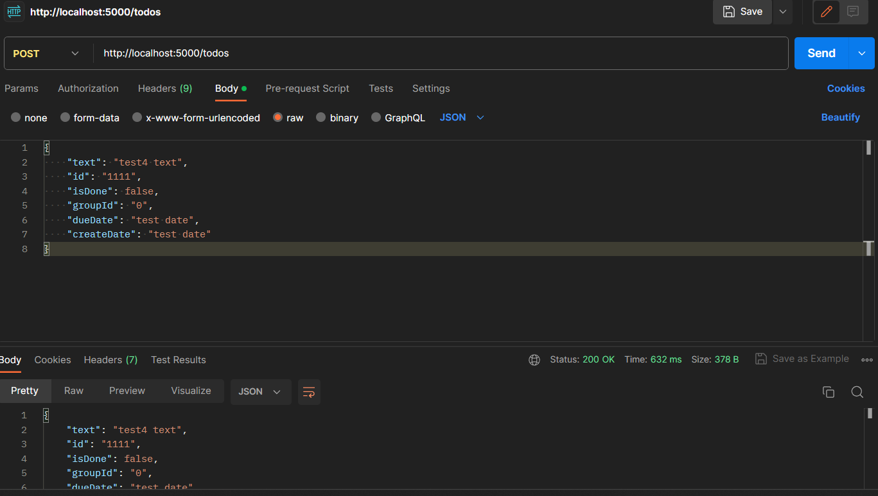Screen dimensions: 878x496
Task: Open the request Settings tab
Action: [x=431, y=89]
